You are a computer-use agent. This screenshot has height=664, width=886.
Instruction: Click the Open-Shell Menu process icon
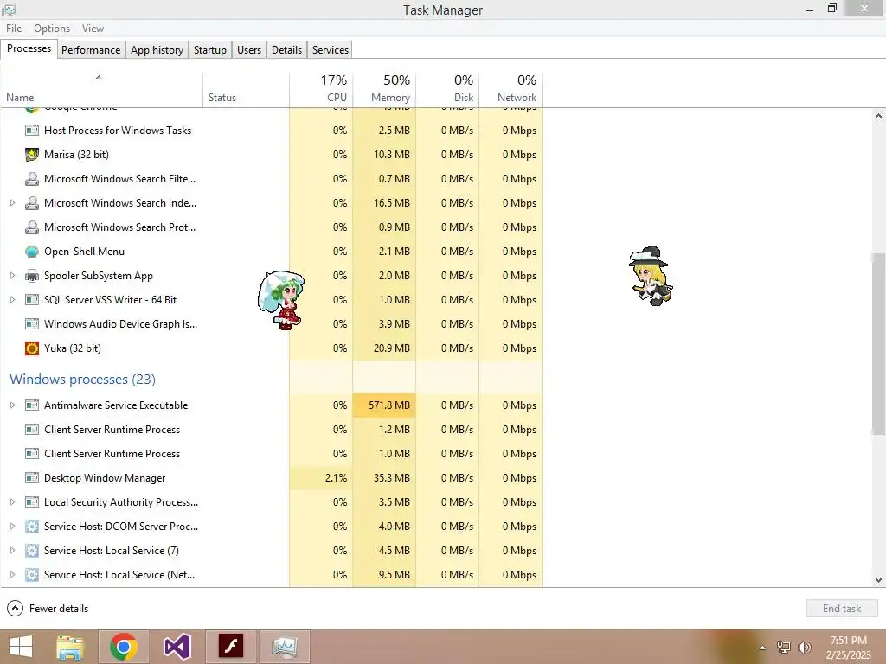click(x=32, y=252)
